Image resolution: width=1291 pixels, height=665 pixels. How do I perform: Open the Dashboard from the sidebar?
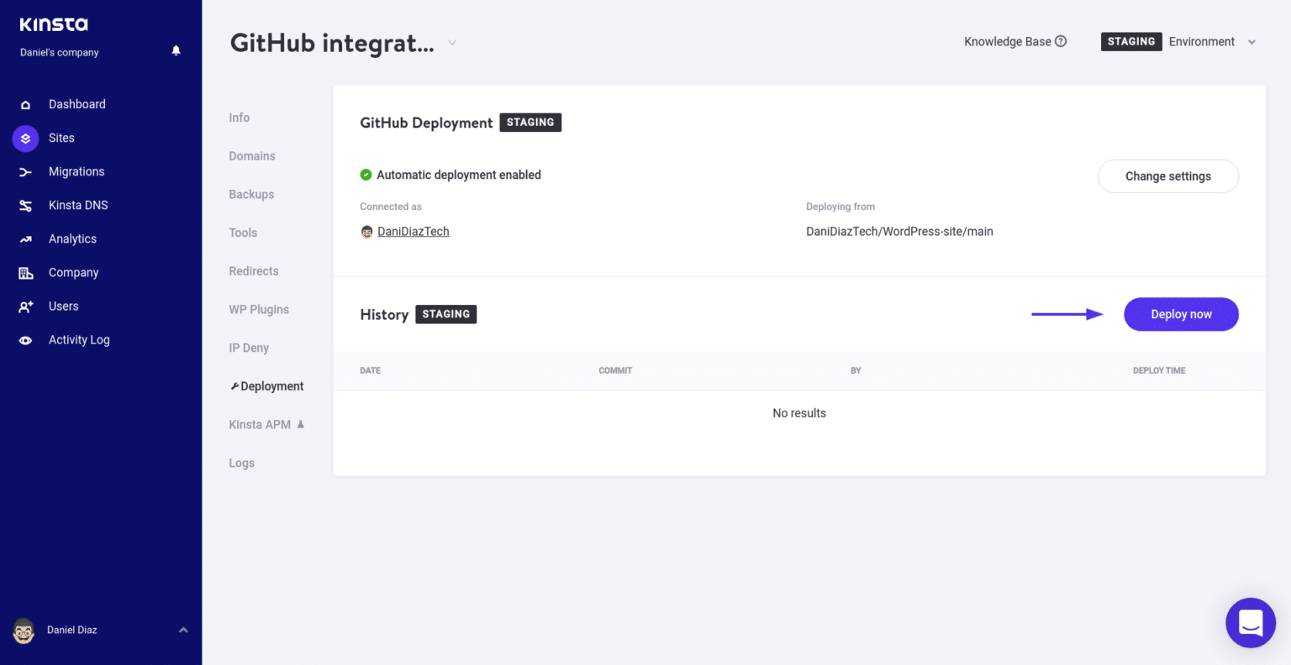tap(77, 103)
